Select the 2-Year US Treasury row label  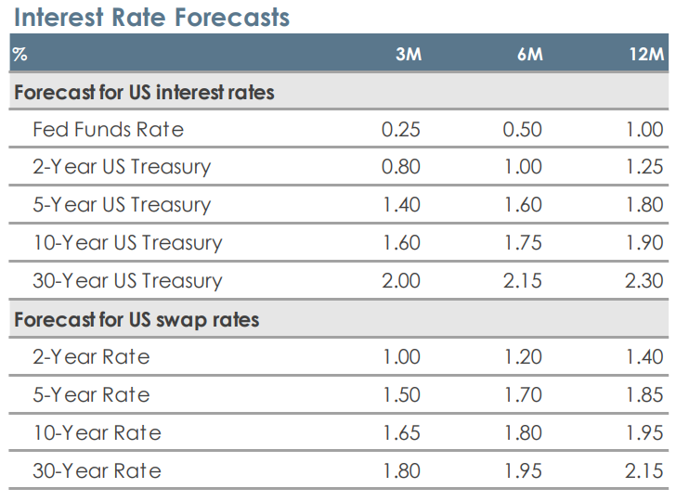click(x=122, y=167)
